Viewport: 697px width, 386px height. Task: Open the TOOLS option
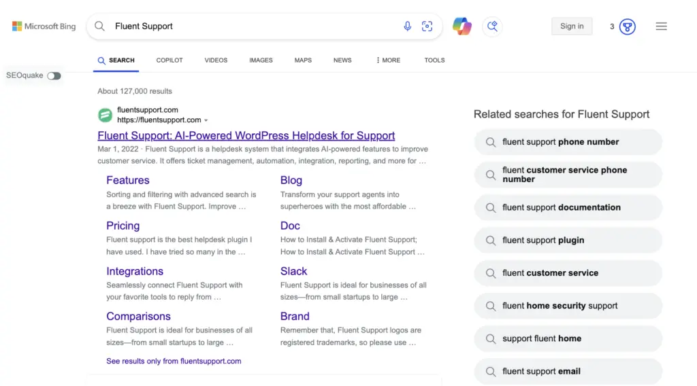tap(434, 60)
